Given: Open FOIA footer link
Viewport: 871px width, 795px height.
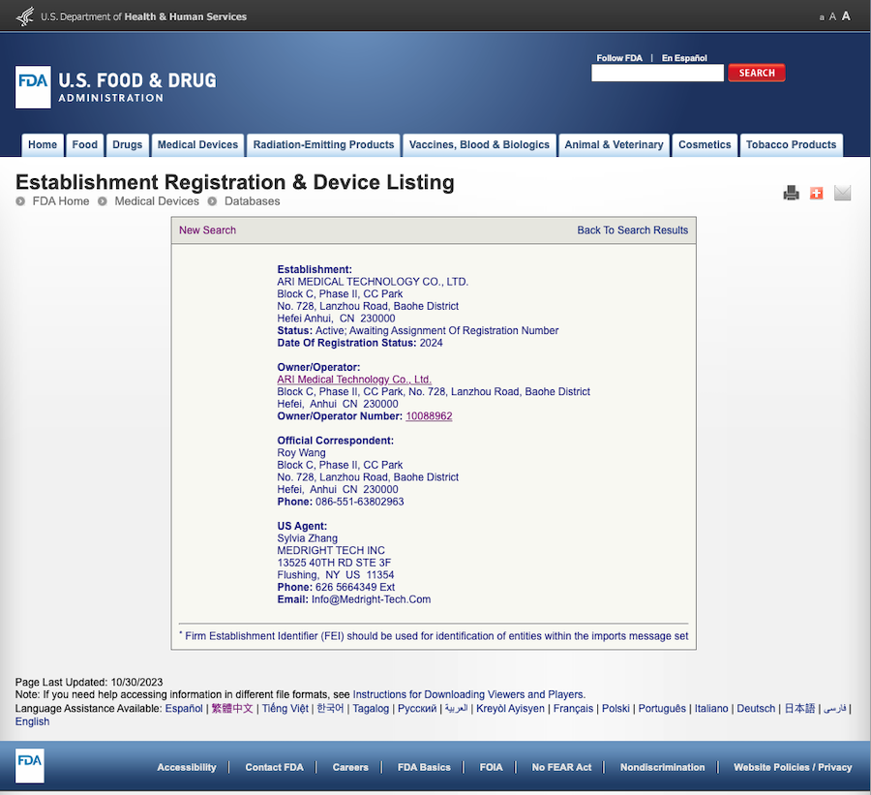Looking at the screenshot, I should tap(491, 767).
